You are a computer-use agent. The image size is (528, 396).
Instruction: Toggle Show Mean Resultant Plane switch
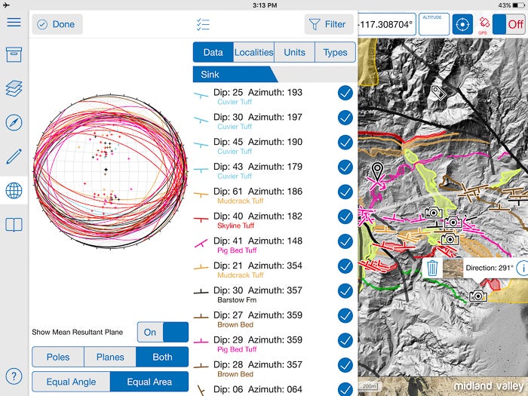pos(163,332)
